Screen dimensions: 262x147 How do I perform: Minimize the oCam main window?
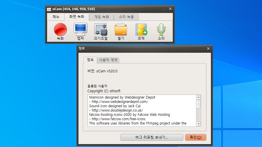coord(164,9)
